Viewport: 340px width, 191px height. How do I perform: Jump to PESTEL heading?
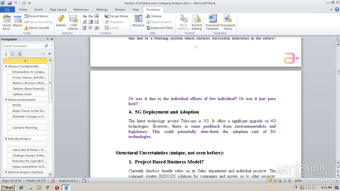(27, 105)
